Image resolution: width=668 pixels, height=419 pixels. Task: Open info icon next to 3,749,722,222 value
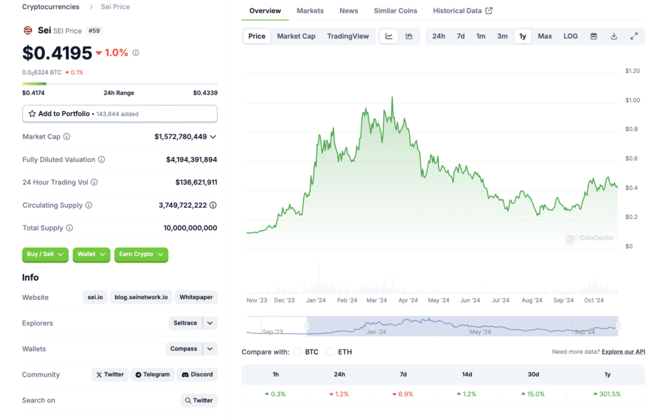213,205
